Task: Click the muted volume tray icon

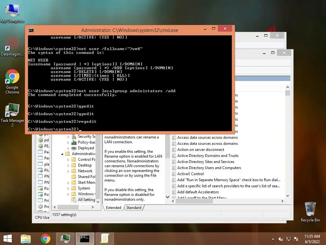Action: pos(281,239)
